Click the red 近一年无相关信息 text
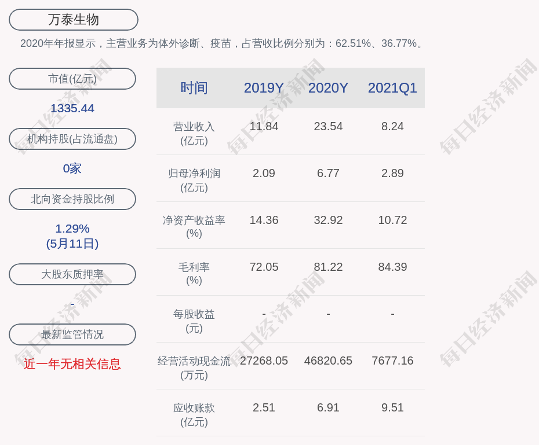This screenshot has width=539, height=445. pyautogui.click(x=72, y=364)
